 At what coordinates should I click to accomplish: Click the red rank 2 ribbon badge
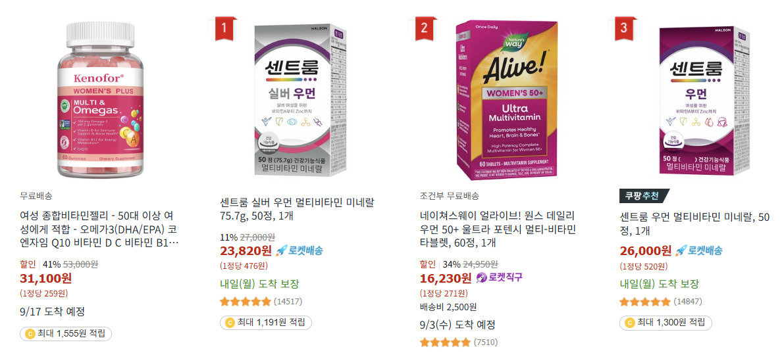pyautogui.click(x=424, y=28)
